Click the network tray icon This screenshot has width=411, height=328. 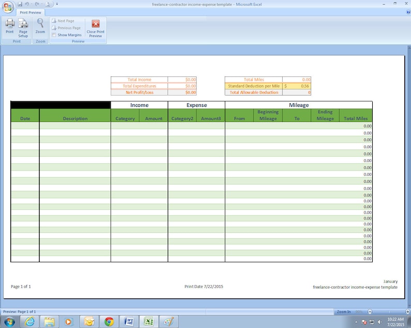(372, 322)
